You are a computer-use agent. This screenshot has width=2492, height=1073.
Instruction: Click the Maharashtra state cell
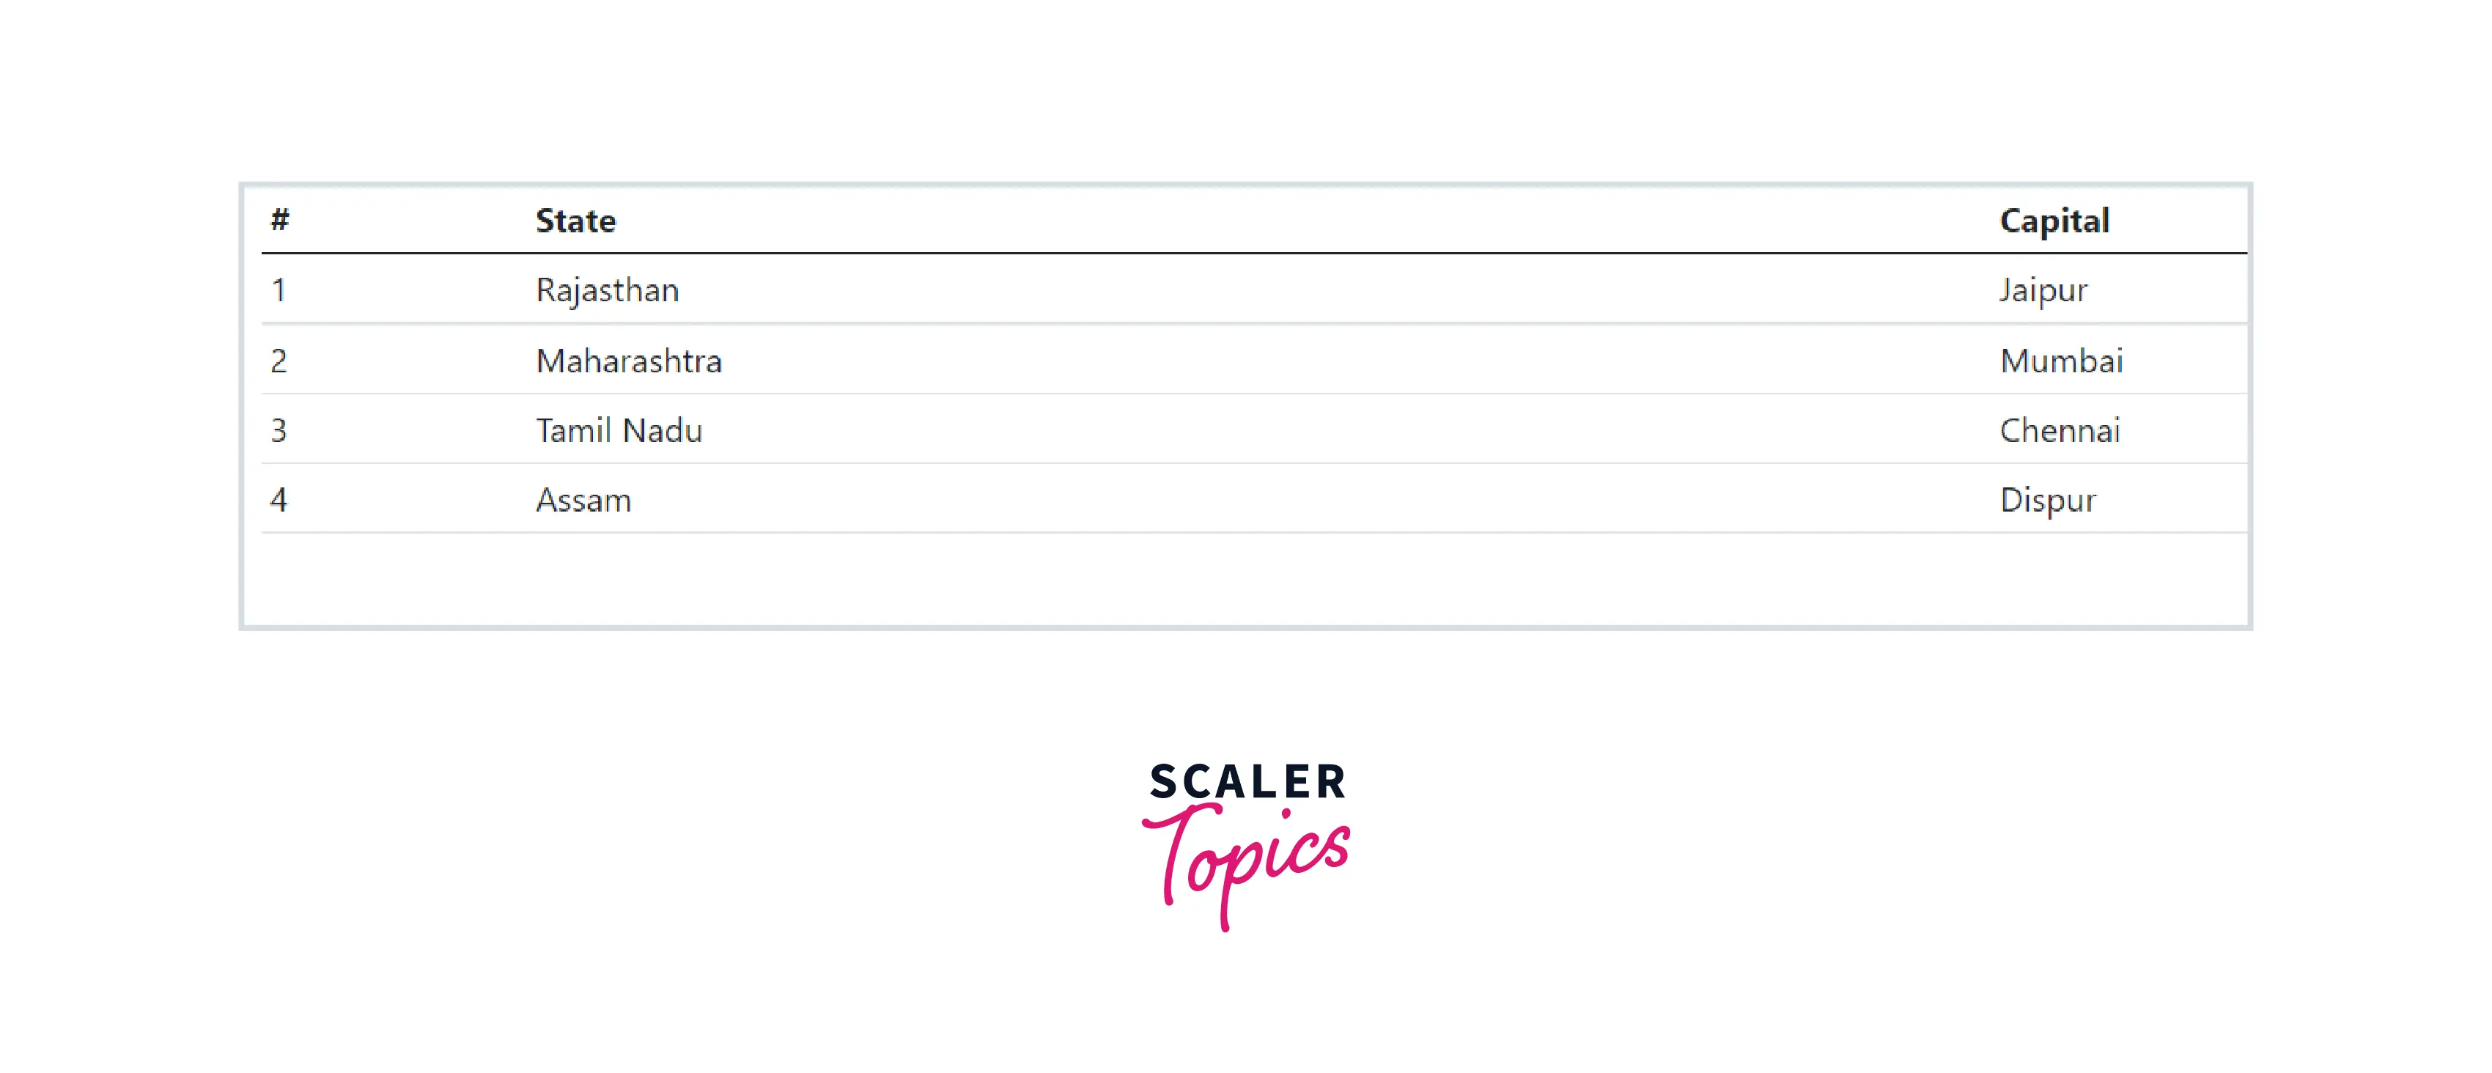[629, 361]
